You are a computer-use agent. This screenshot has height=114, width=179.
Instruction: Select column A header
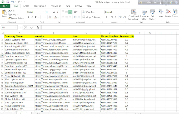[19, 33]
